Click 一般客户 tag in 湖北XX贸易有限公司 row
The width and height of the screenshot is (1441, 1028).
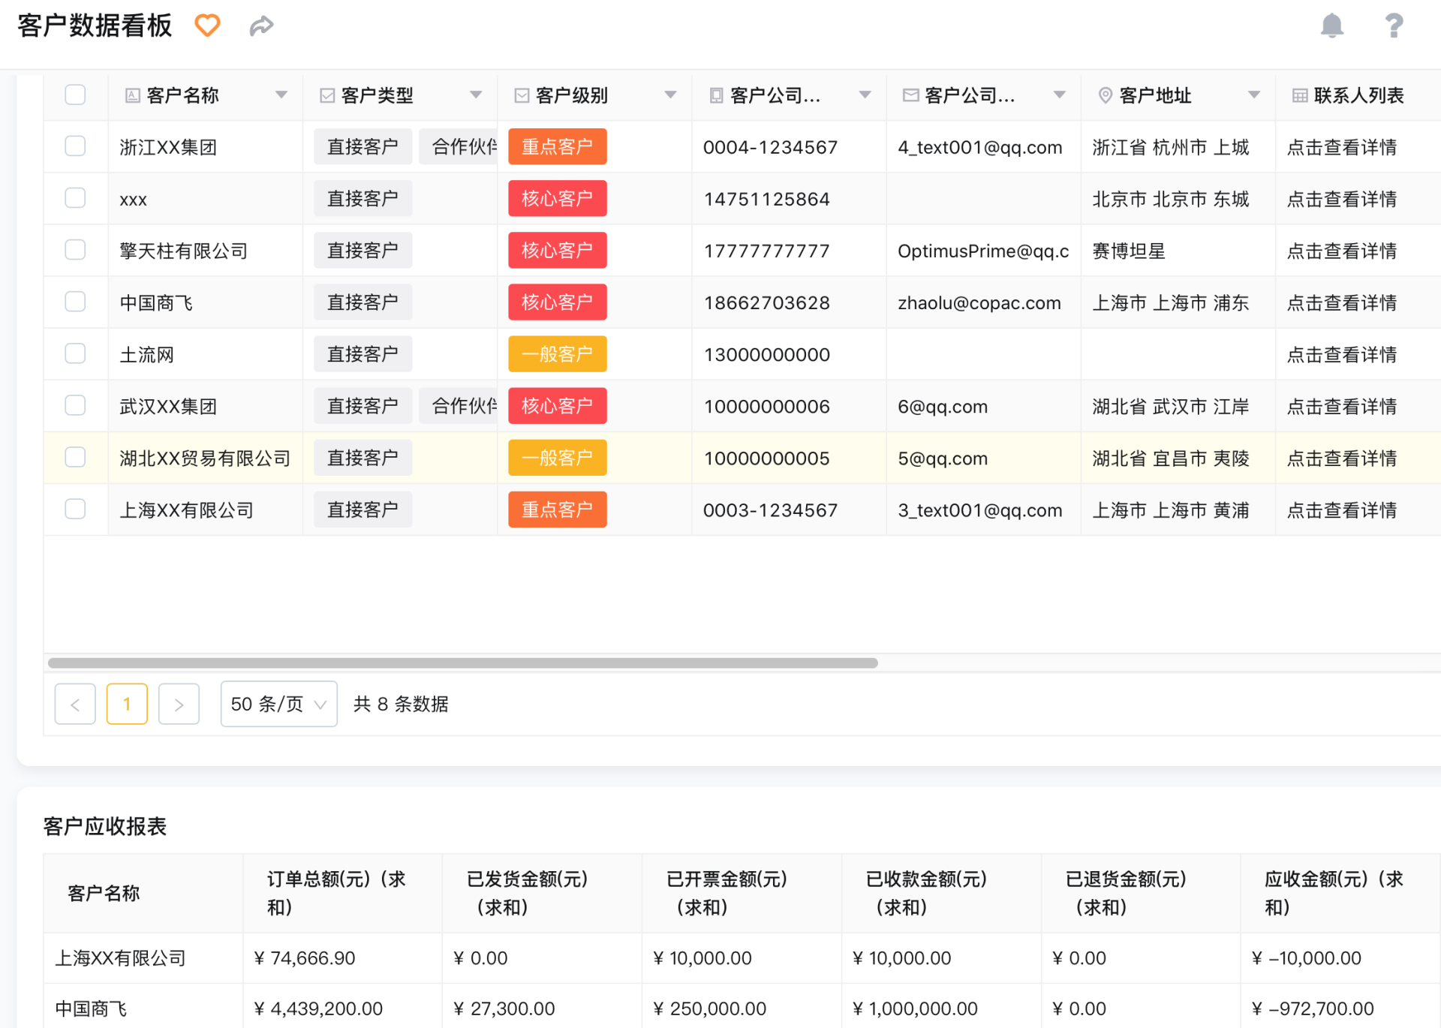point(557,458)
